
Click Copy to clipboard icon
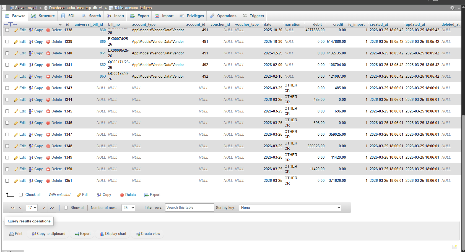(x=34, y=234)
